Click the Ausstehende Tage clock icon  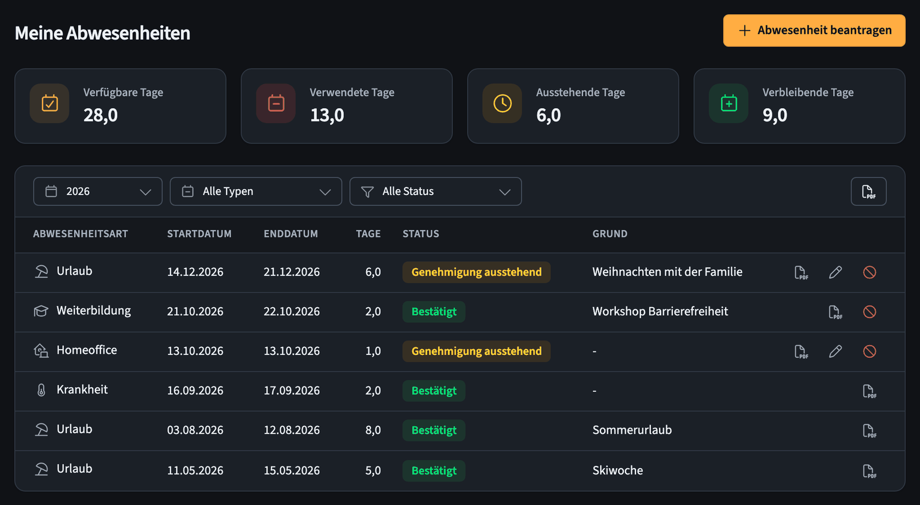point(503,104)
